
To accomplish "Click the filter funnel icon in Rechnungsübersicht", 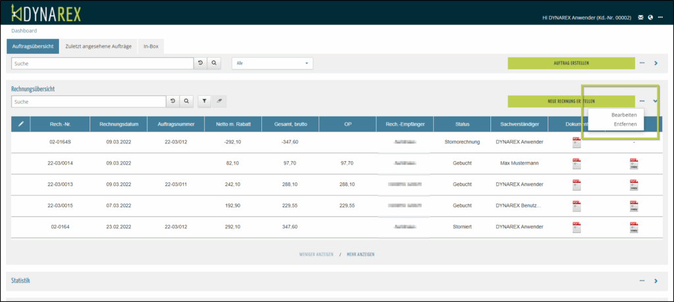I will pos(205,101).
